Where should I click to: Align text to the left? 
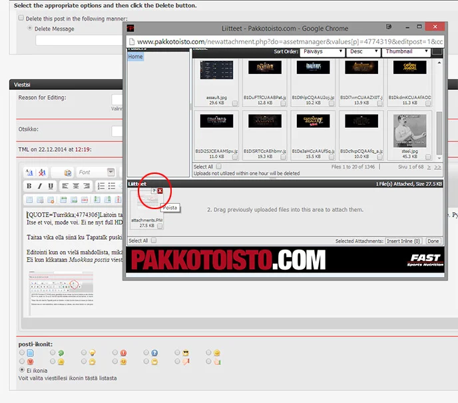tap(66, 186)
